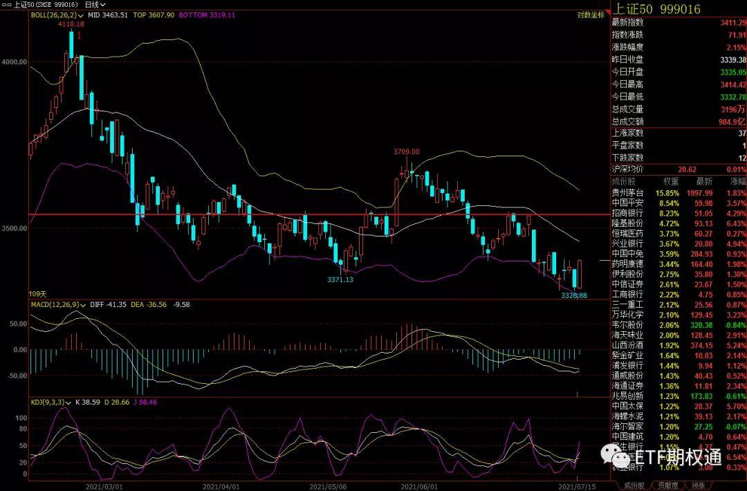The image size is (747, 491).
Task: Click the 2021/07/15 date on time axis
Action: pyautogui.click(x=575, y=486)
